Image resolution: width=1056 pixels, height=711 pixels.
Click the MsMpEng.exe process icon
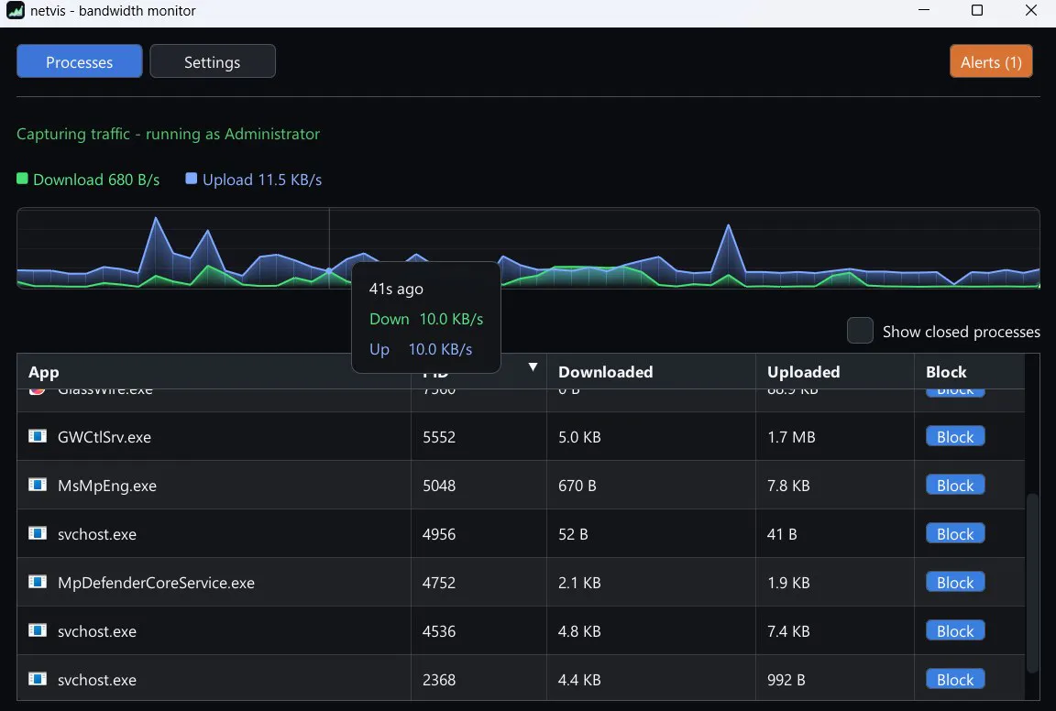click(38, 485)
